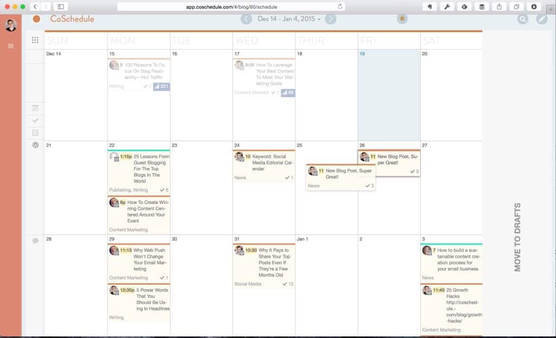Image resolution: width=556 pixels, height=338 pixels.
Task: Toggle the starred filter in the top bar
Action: coord(402,18)
